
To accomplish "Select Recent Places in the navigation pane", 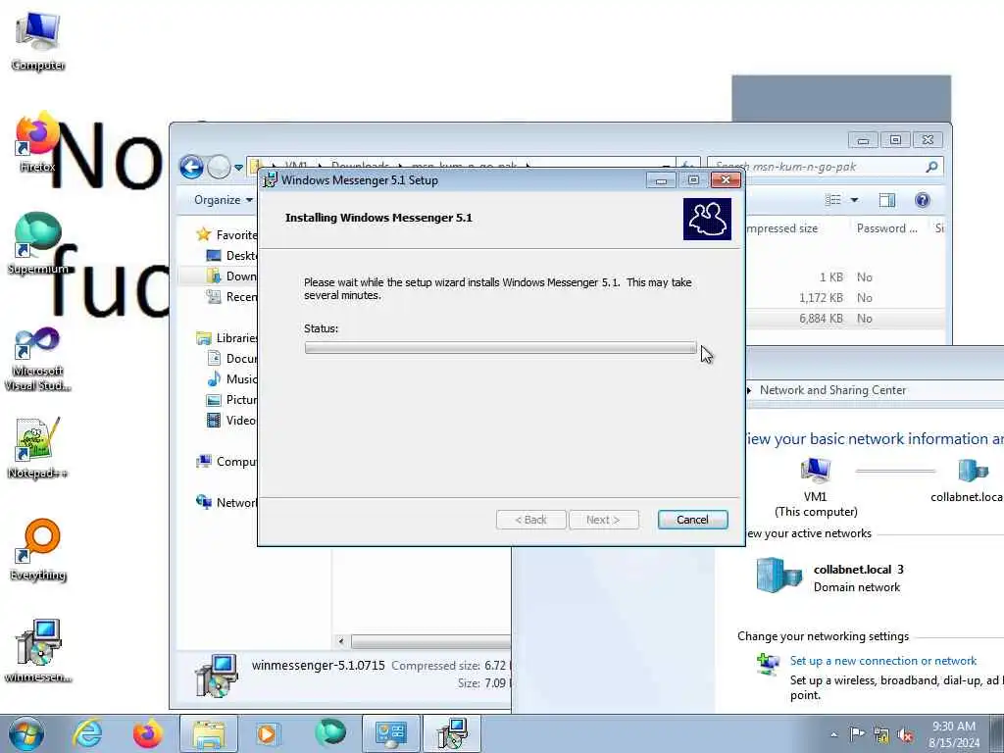I will pyautogui.click(x=231, y=296).
